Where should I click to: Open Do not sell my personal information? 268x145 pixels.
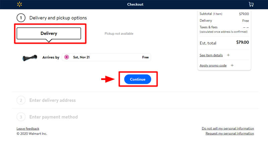[x=228, y=129]
